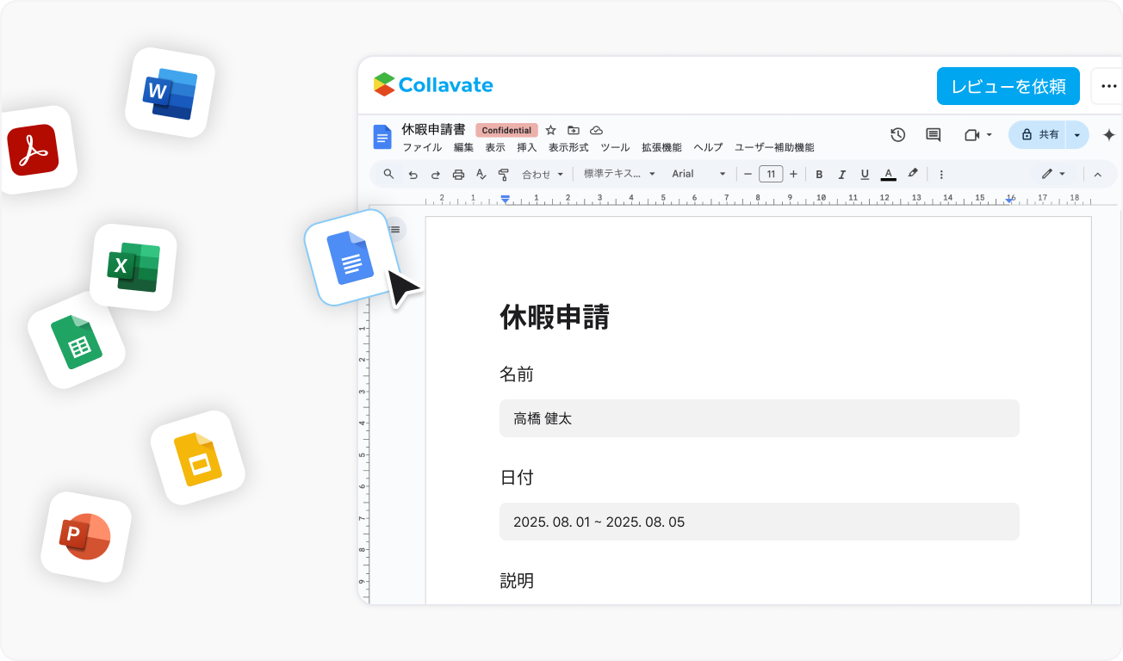Click the Collavate logo
The image size is (1123, 661).
(433, 85)
